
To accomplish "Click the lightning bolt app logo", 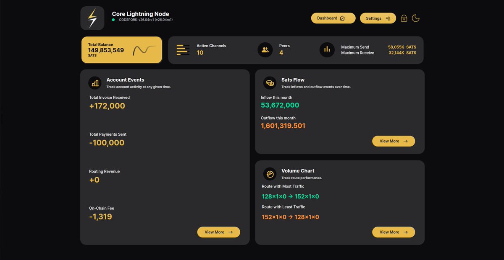I will tap(92, 18).
